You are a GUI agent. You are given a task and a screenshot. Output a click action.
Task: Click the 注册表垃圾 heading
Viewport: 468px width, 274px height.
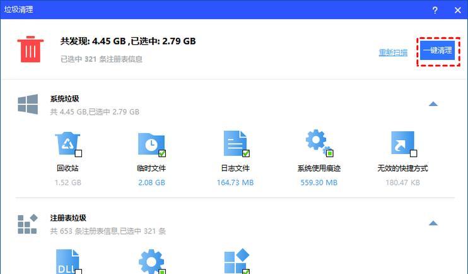coord(68,218)
